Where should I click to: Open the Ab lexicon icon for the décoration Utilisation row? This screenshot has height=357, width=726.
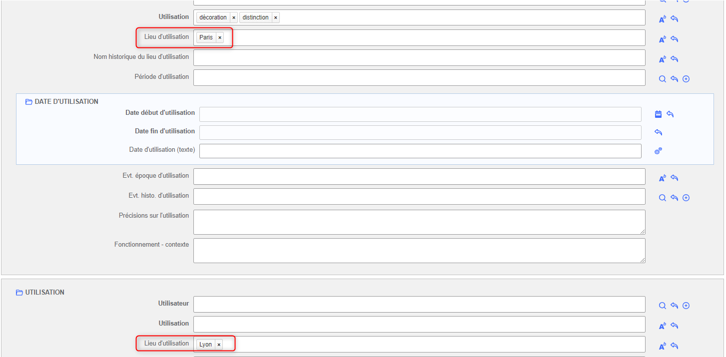pyautogui.click(x=663, y=19)
